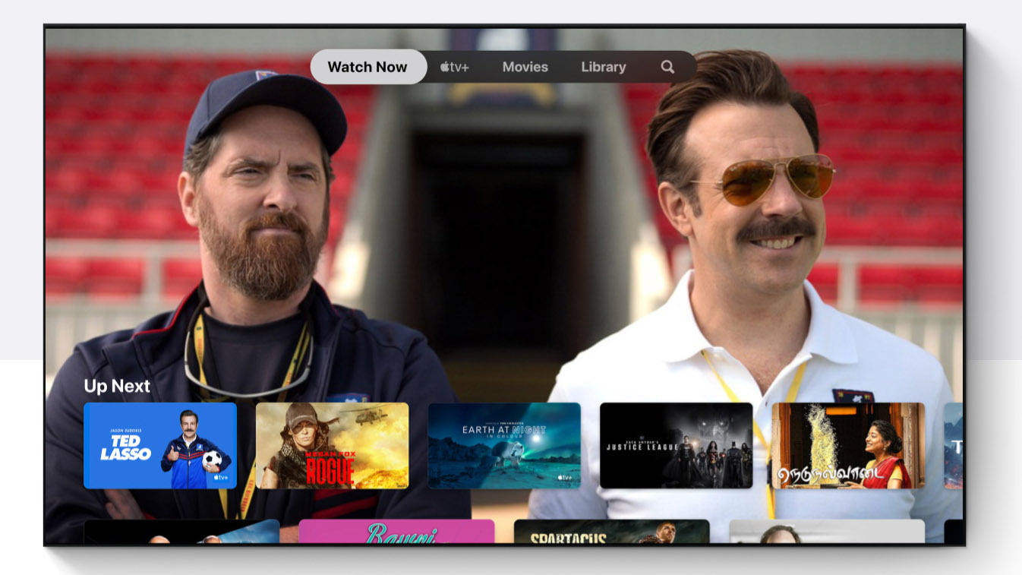Open Zack Snyder's Justice League
Viewport: 1022px width, 575px height.
pyautogui.click(x=677, y=446)
